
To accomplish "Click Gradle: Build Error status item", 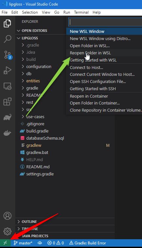I will pos(88,243).
